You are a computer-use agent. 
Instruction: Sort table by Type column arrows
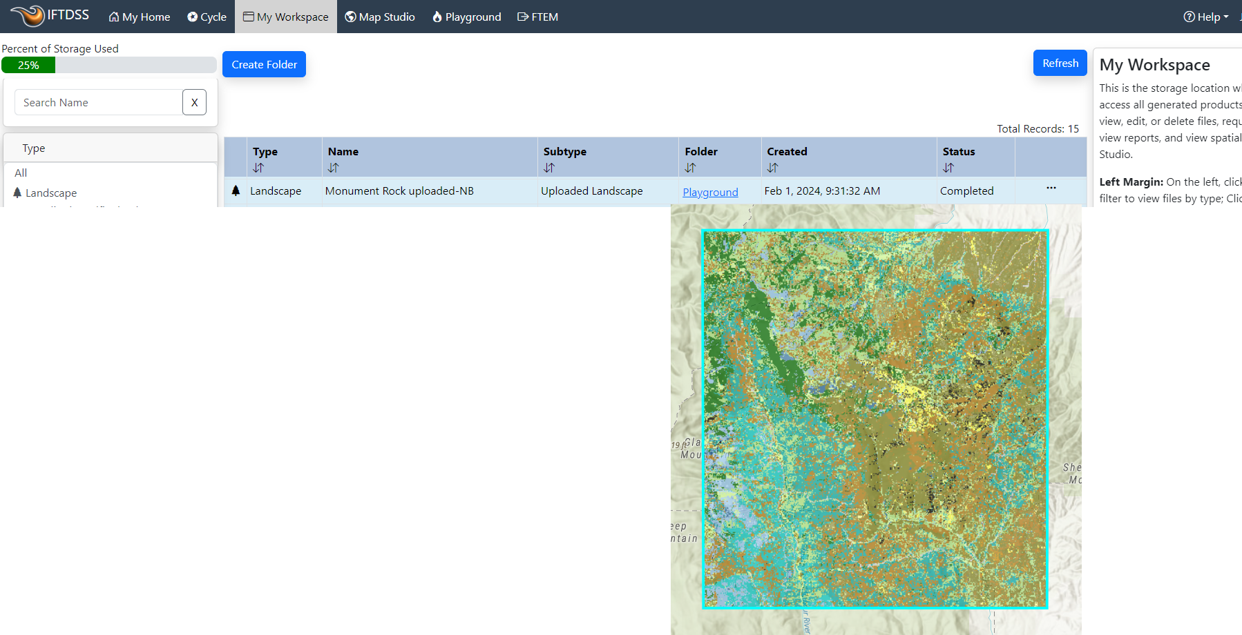[258, 168]
